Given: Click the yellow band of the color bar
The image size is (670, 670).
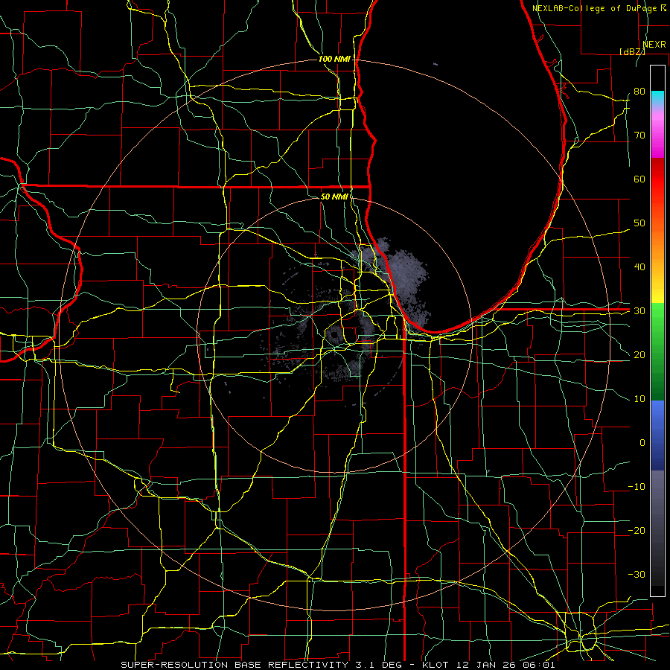Looking at the screenshot, I should tap(657, 293).
